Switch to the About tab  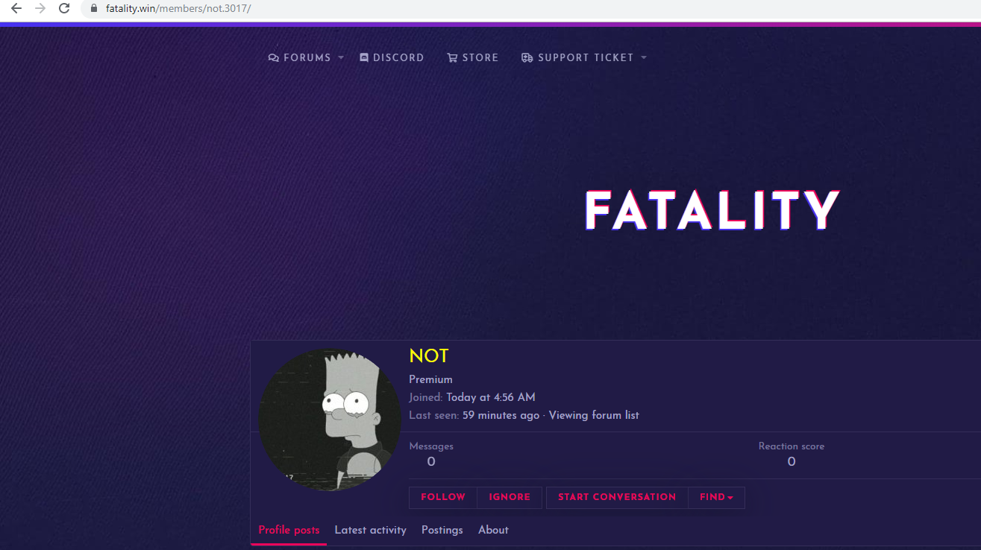(x=493, y=530)
